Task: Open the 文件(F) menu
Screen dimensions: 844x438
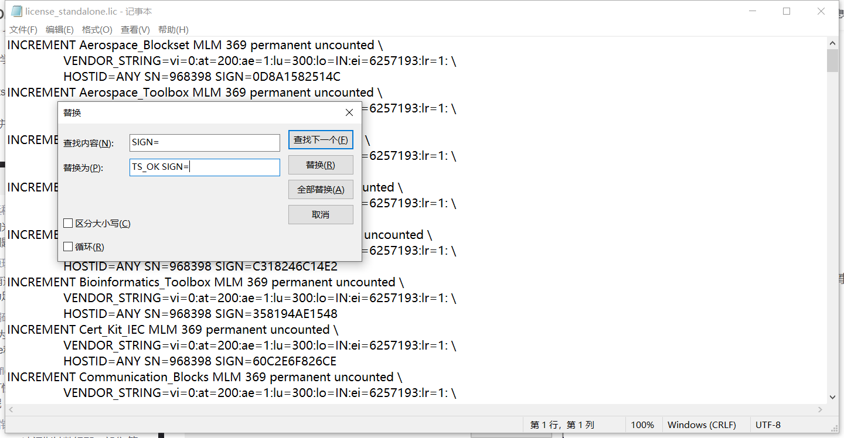Action: (x=23, y=29)
